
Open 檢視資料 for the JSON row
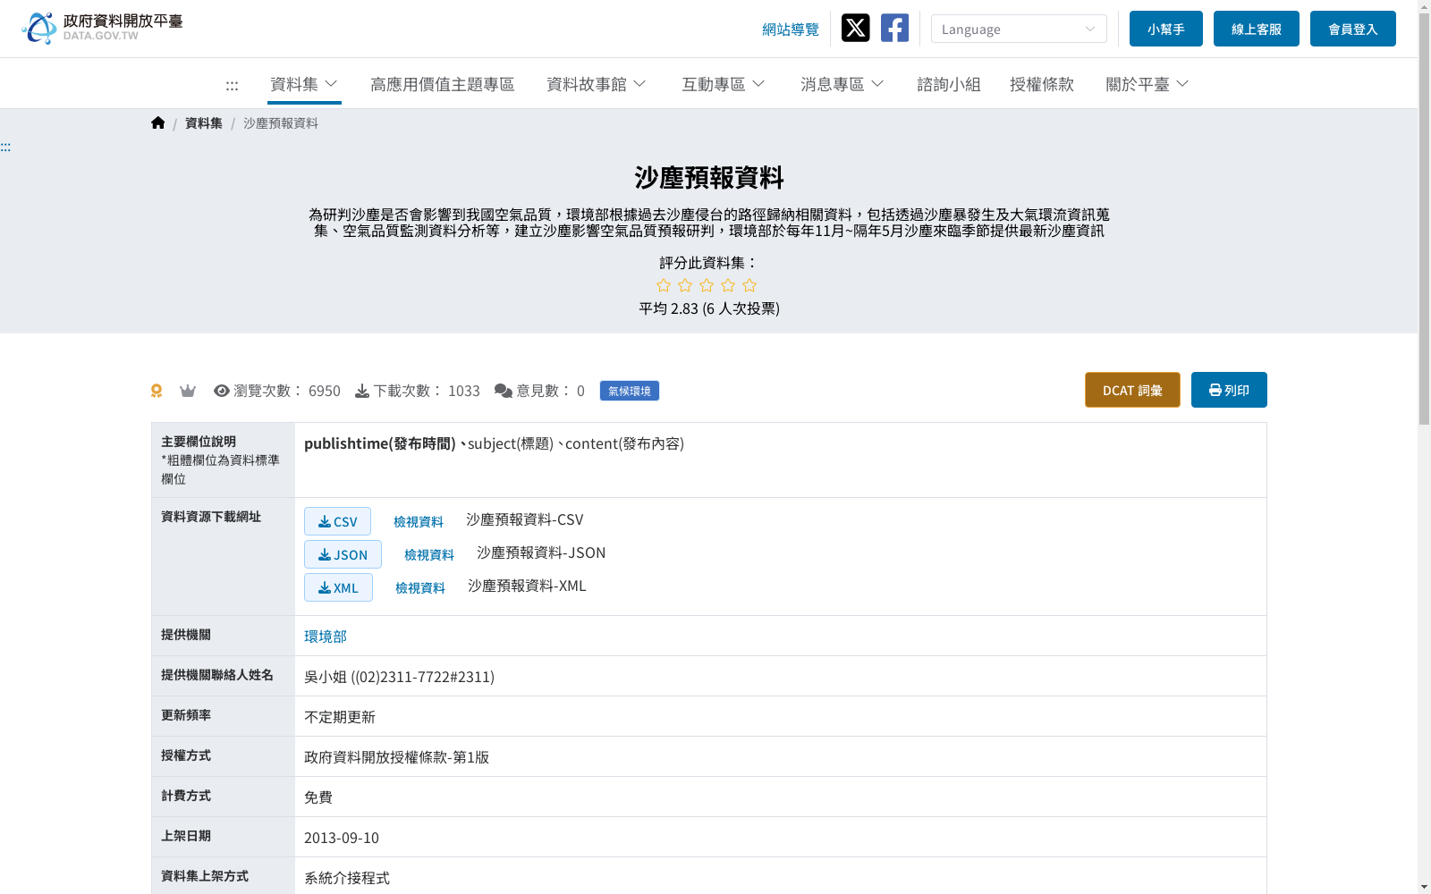429,555
